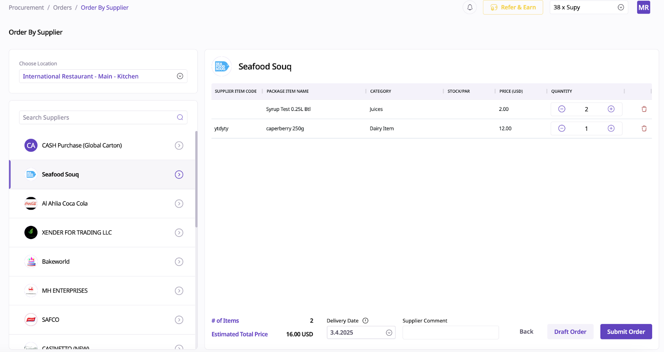Click arrow icon next to Bakeworld
This screenshot has width=664, height=352.
coord(179,262)
